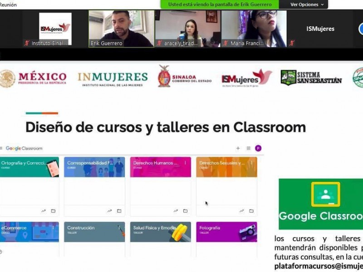Click the INMUJERES logo in the slide
Image resolution: width=363 pixels, height=272 pixels.
point(113,79)
